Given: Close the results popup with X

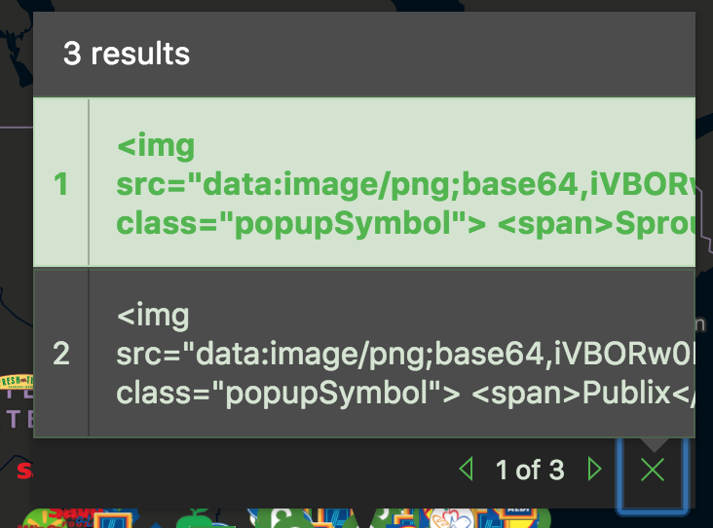Looking at the screenshot, I should [x=653, y=470].
